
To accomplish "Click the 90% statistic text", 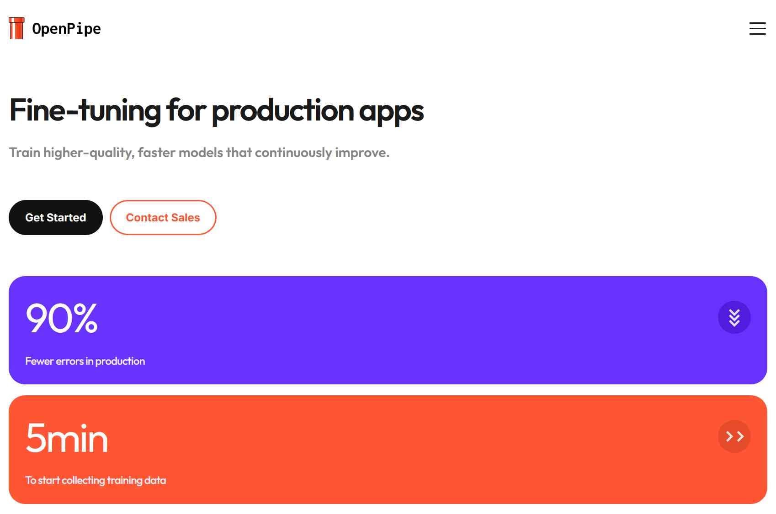I will click(x=62, y=318).
